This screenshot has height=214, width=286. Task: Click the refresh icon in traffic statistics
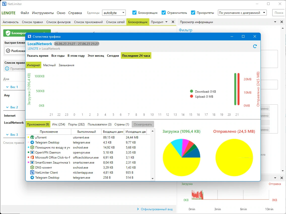(x=255, y=46)
